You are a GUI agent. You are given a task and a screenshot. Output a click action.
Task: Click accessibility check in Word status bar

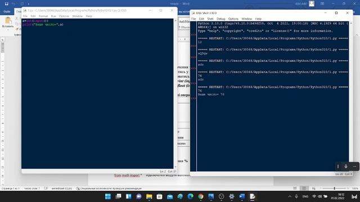click(109, 189)
